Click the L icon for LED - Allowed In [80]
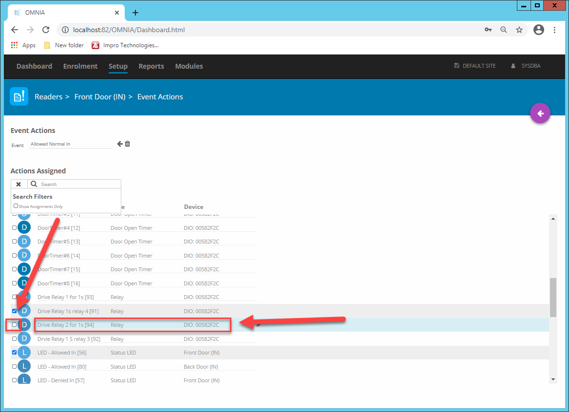569x412 pixels. point(24,366)
